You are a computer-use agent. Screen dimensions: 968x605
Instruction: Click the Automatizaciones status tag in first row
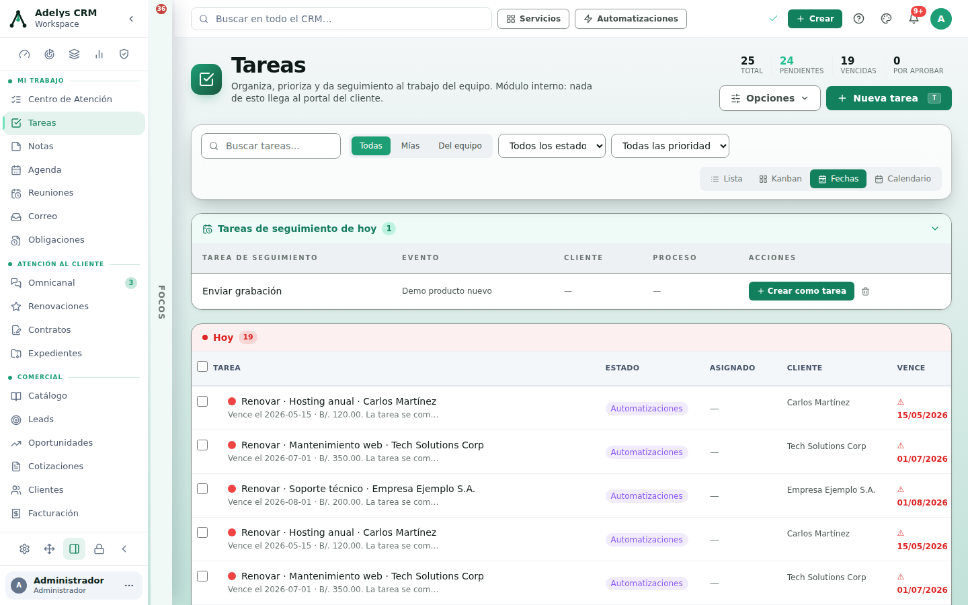point(647,409)
